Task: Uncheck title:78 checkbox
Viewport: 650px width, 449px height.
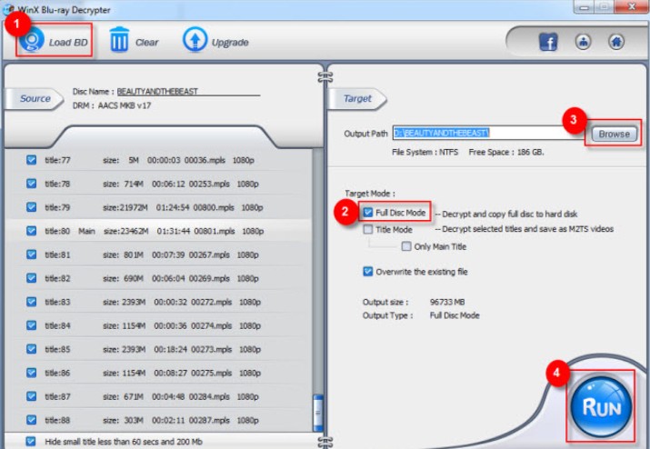Action: pos(31,184)
